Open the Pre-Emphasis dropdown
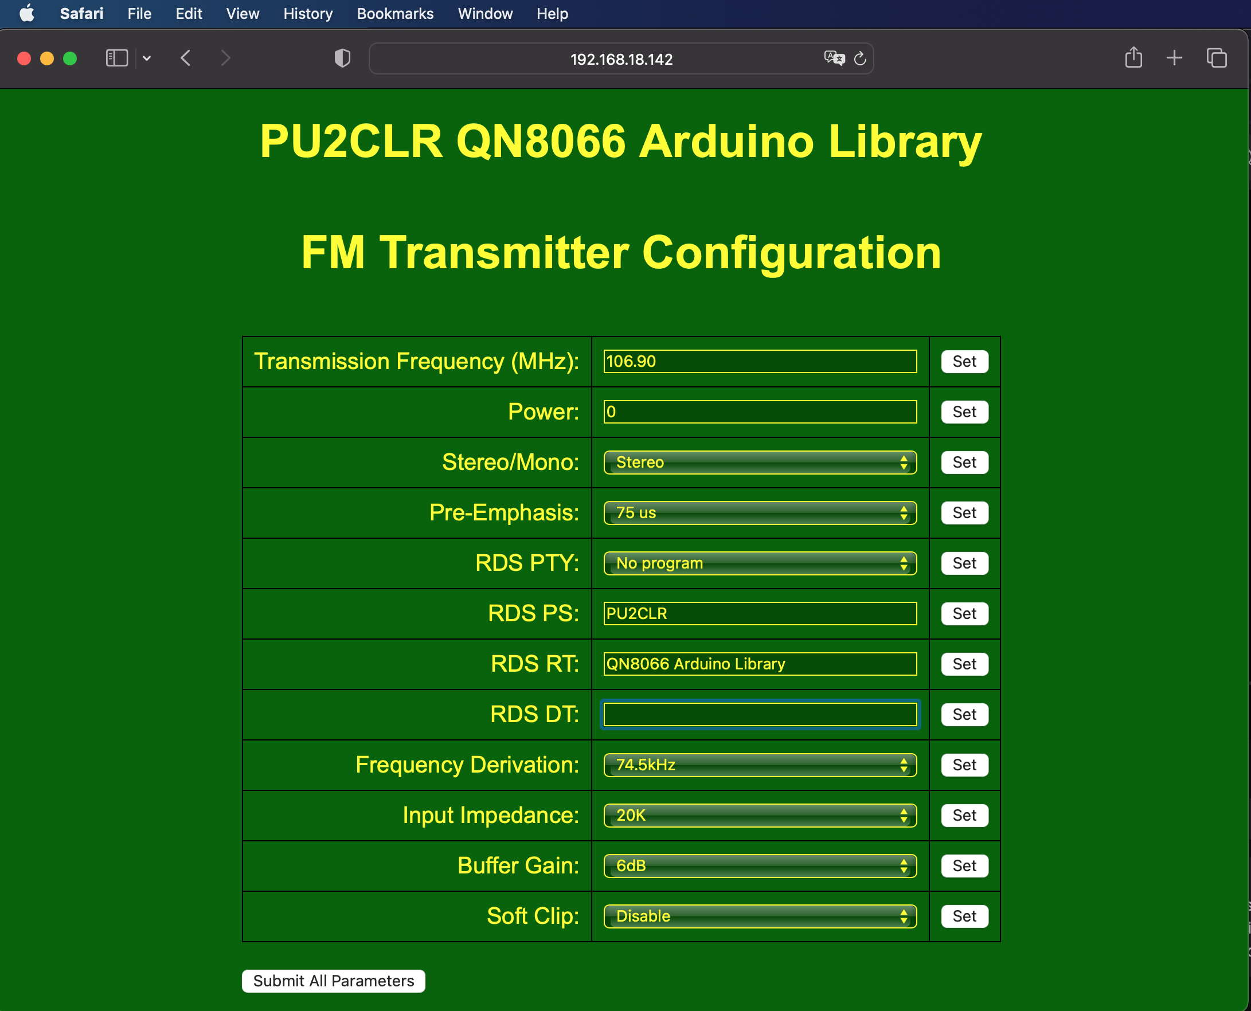Viewport: 1251px width, 1011px height. (x=760, y=512)
